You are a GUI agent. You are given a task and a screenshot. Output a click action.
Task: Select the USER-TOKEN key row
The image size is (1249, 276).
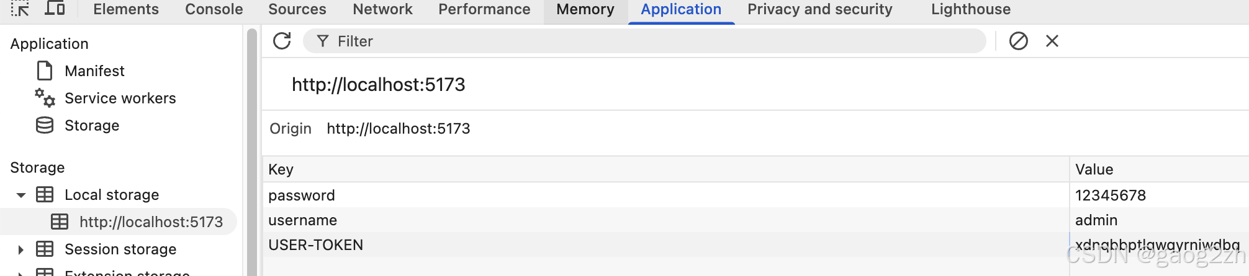(315, 245)
